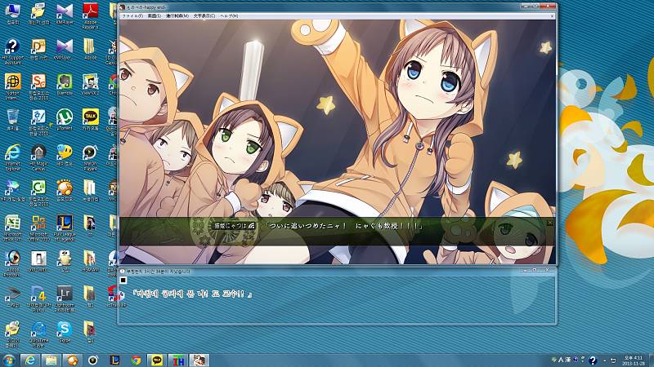Click the black square in translator window

click(x=124, y=280)
